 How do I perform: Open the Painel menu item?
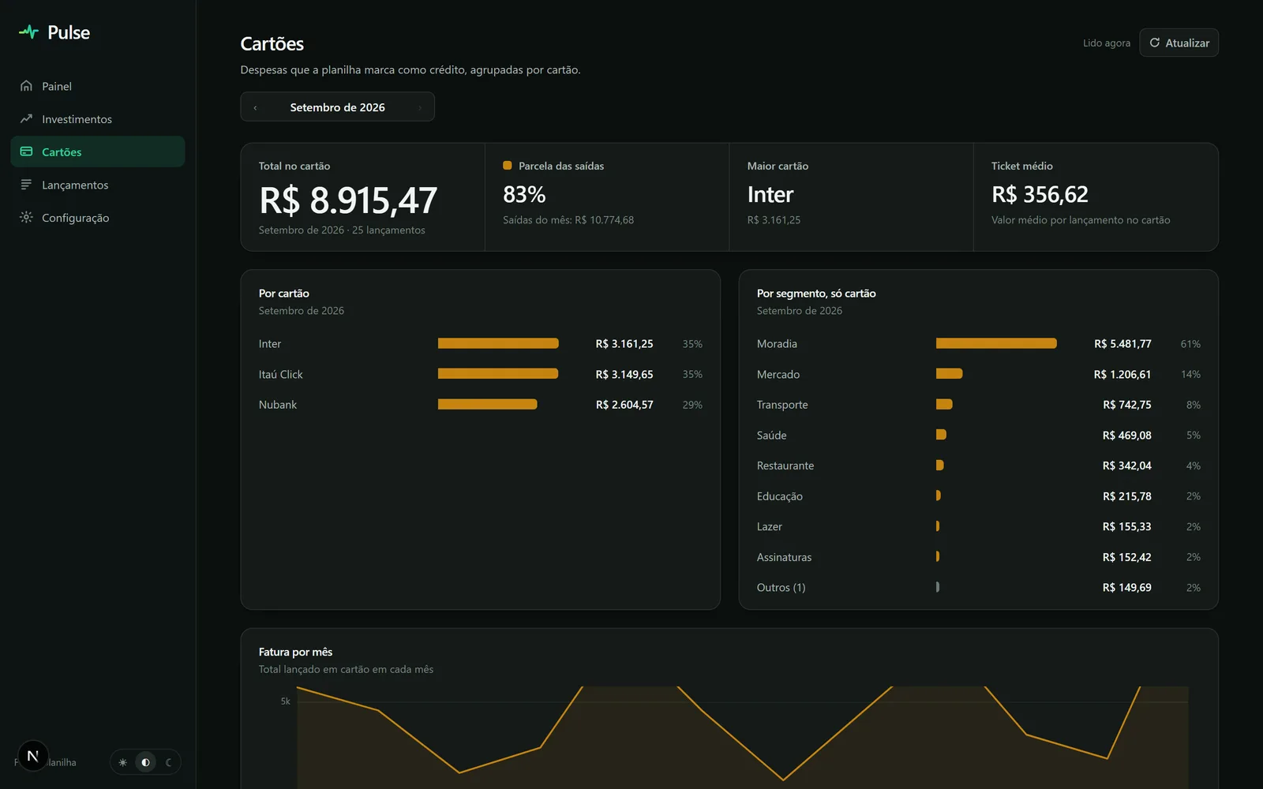tap(98, 86)
